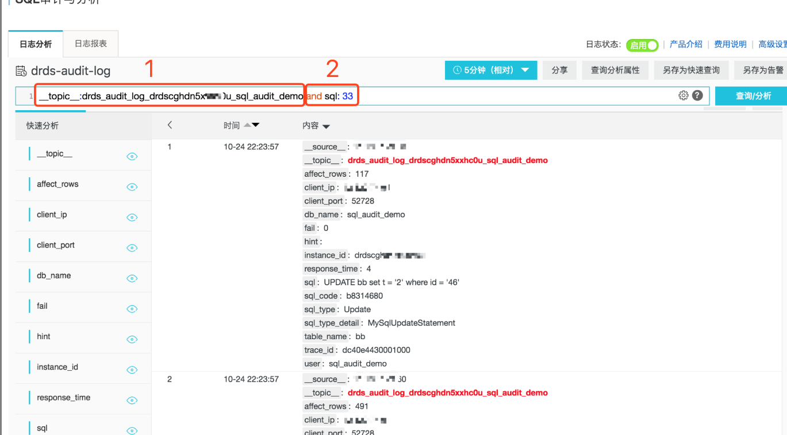Click sql_type_detail value MySqlUpdateStatement
Screen dimensions: 787x435
point(412,323)
